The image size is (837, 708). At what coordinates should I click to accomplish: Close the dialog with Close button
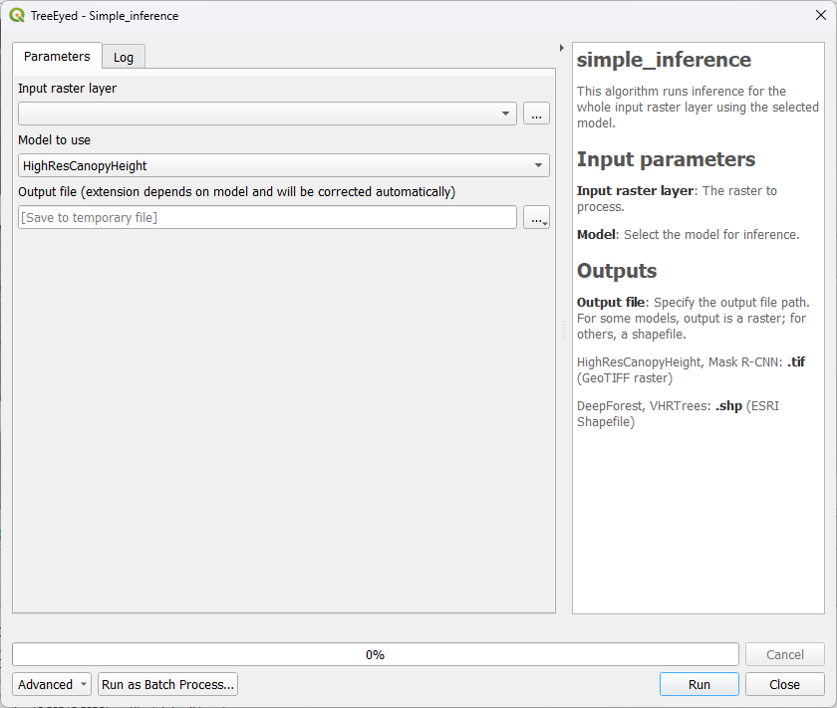(x=785, y=684)
